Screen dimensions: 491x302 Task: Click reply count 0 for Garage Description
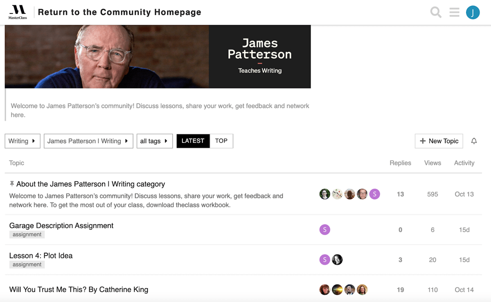pos(400,230)
